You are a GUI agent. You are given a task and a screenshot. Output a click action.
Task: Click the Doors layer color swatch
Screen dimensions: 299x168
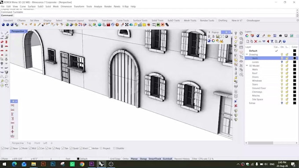tap(295, 77)
